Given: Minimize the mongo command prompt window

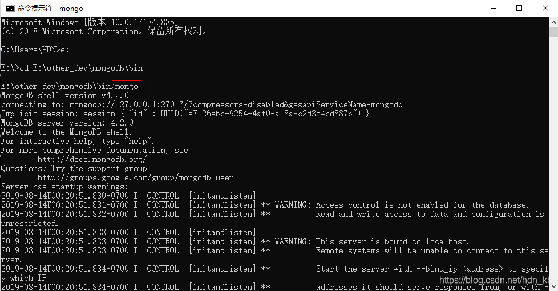Looking at the screenshot, I should 493,8.
